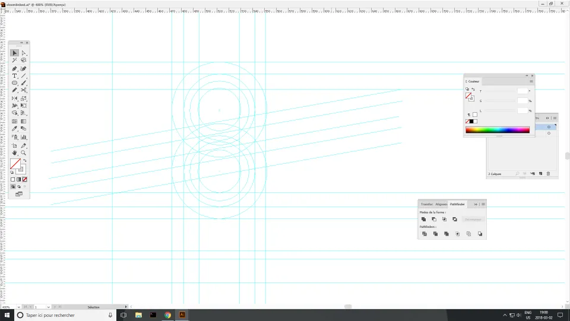Click Exclude in Pathfinder shape modes
Screen dimensions: 570x321
[x=455, y=220]
